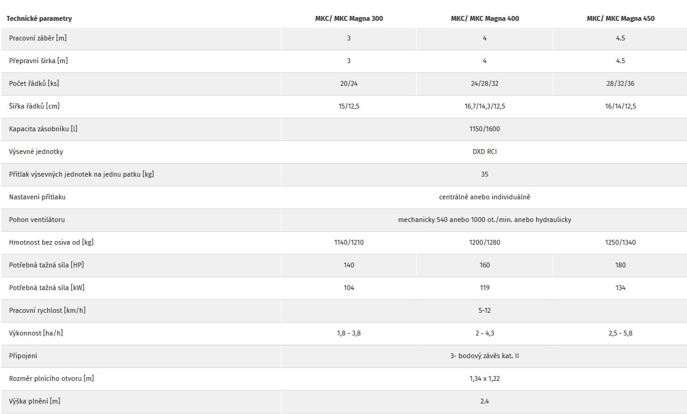Click the 1250/1340 weight value for Magna 450
The image size is (687, 414).
(620, 242)
